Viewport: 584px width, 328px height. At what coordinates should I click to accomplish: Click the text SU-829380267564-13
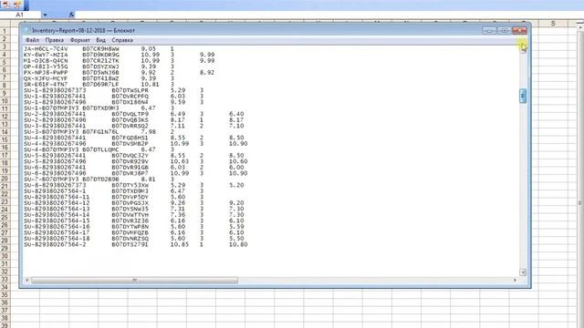57,210
